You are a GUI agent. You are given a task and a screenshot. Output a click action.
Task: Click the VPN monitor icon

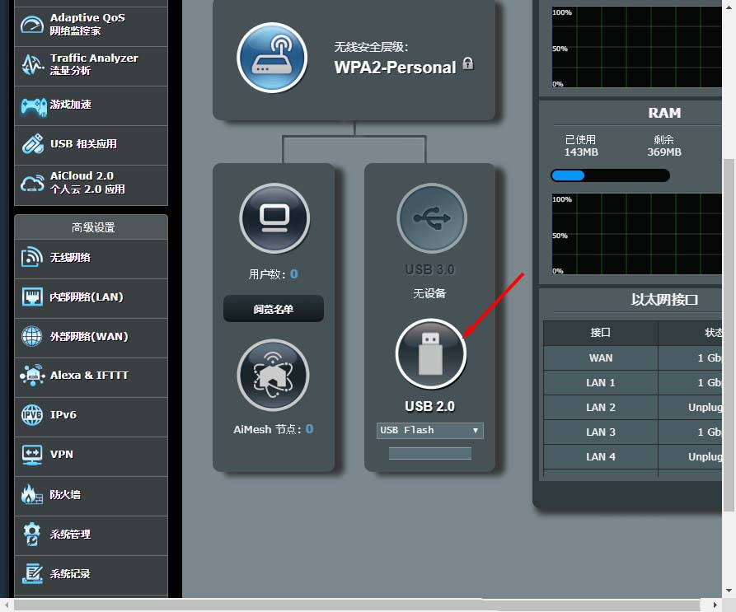pyautogui.click(x=31, y=455)
